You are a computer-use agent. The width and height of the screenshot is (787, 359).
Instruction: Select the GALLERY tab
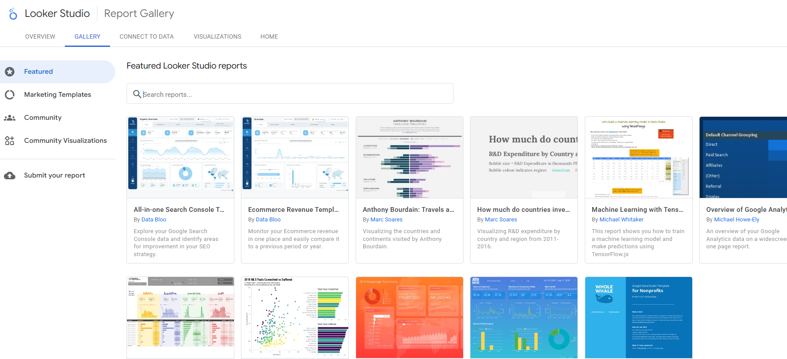coord(87,36)
